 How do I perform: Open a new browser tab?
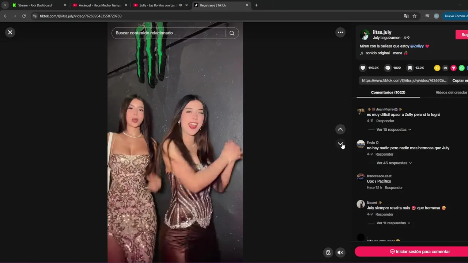[256, 5]
